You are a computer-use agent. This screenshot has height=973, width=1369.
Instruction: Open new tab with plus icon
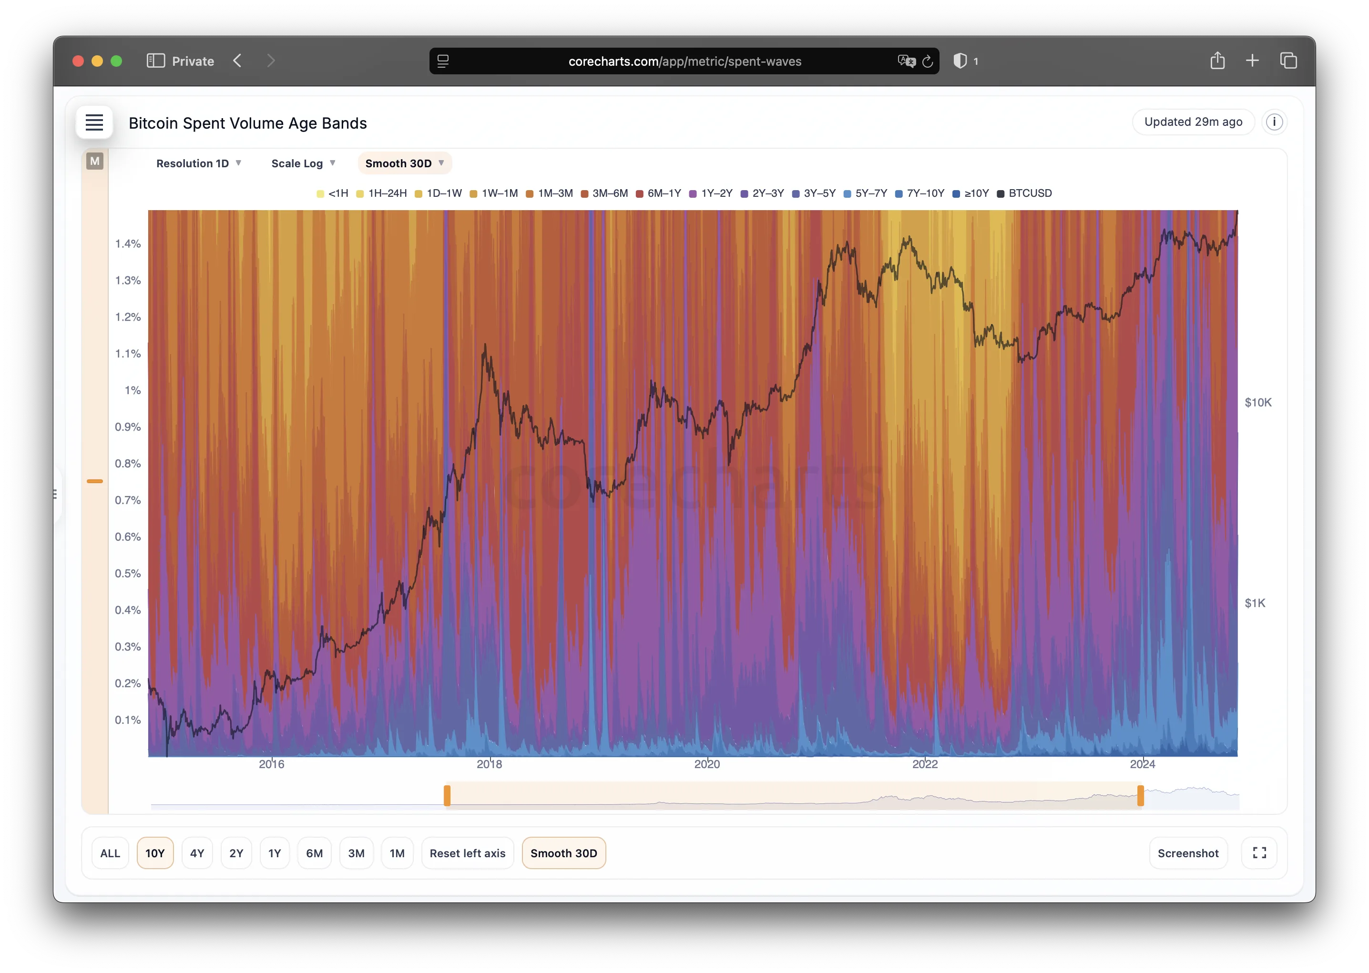(x=1252, y=61)
